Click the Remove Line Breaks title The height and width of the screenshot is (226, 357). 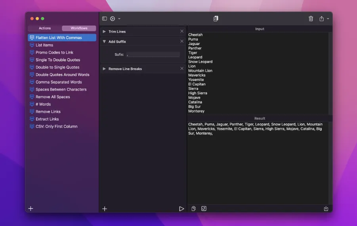pyautogui.click(x=125, y=69)
